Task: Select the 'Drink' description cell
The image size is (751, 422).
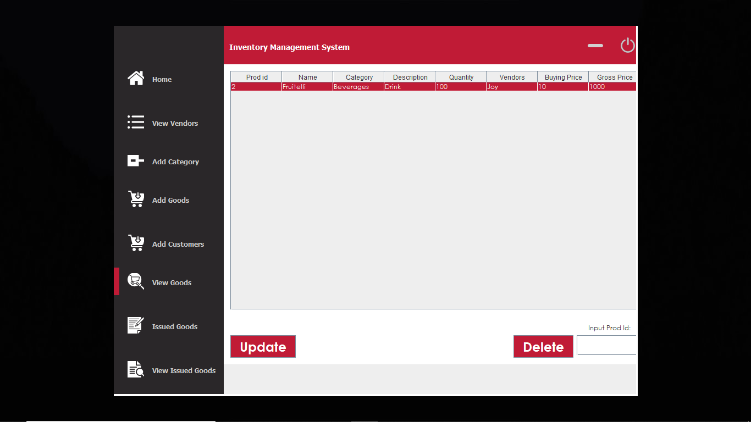Action: [410, 87]
